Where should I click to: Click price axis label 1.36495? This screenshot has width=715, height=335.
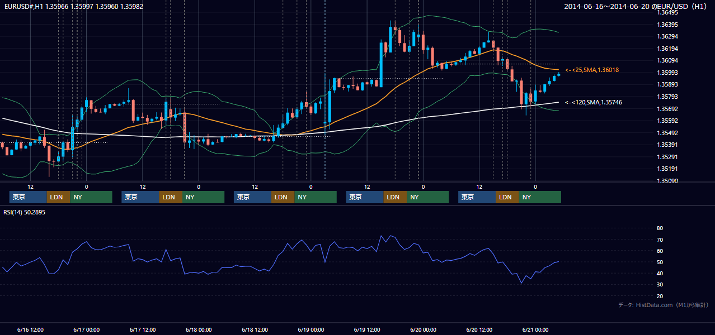point(667,12)
